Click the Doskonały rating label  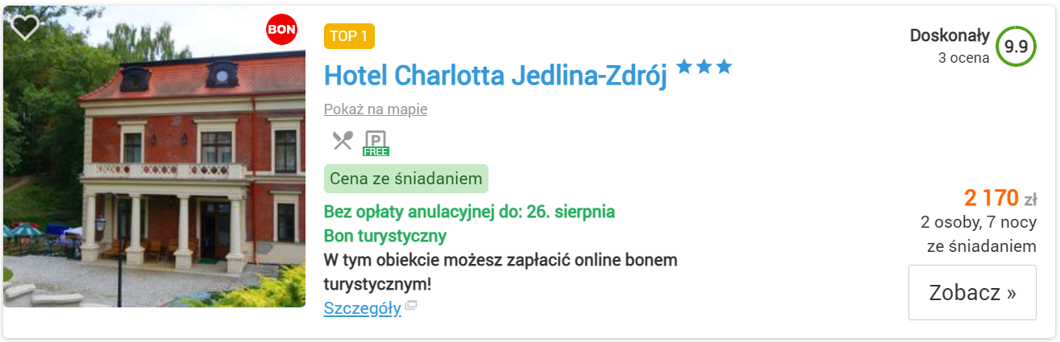pyautogui.click(x=950, y=35)
